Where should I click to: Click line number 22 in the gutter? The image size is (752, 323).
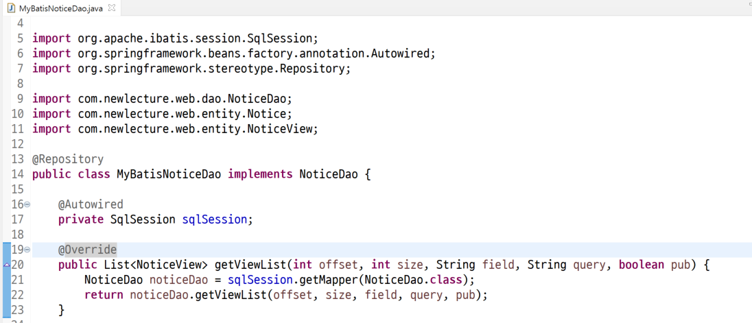[x=17, y=295]
